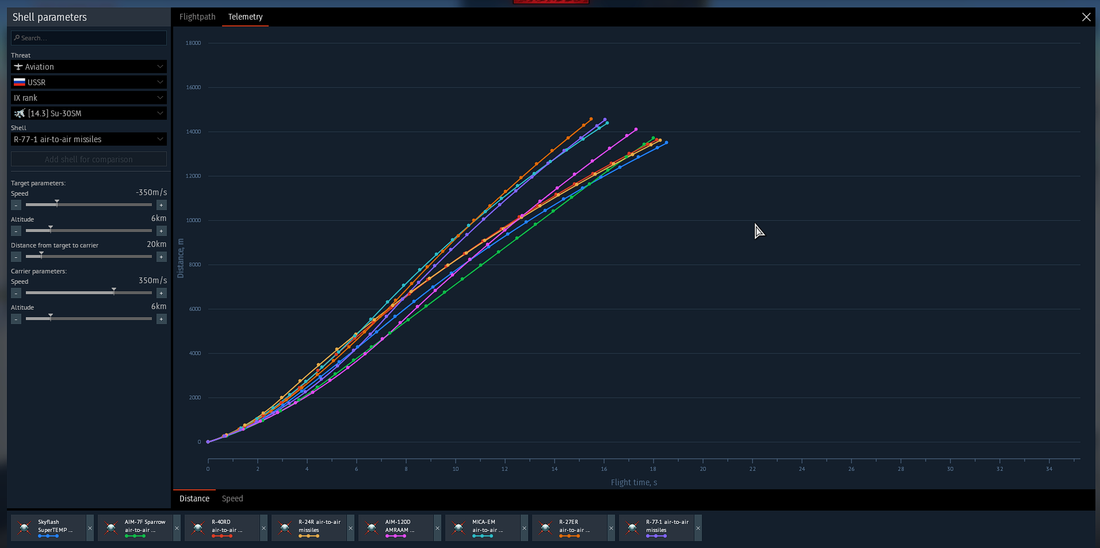Open the AIM-7F Sparrow comparison entry
Image resolution: width=1100 pixels, height=548 pixels.
135,528
